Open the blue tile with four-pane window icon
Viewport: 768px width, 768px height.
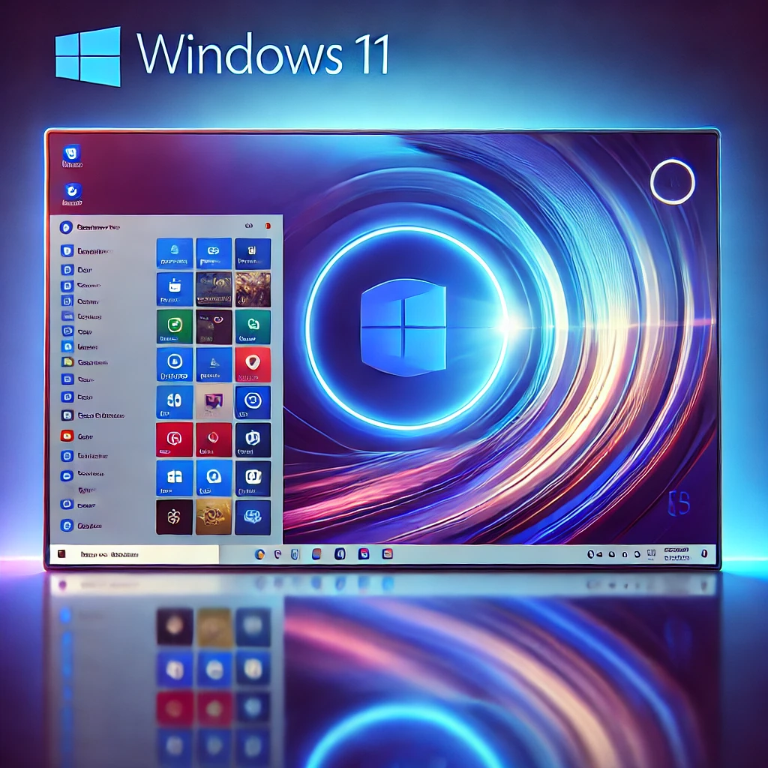pos(175,478)
